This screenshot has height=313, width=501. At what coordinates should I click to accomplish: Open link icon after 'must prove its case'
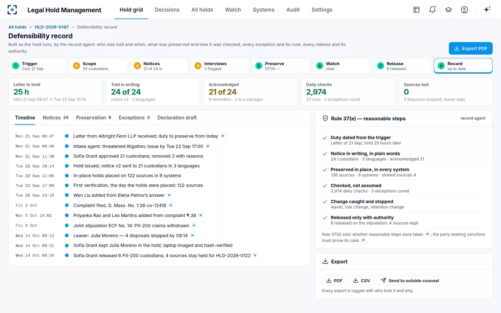(363, 240)
